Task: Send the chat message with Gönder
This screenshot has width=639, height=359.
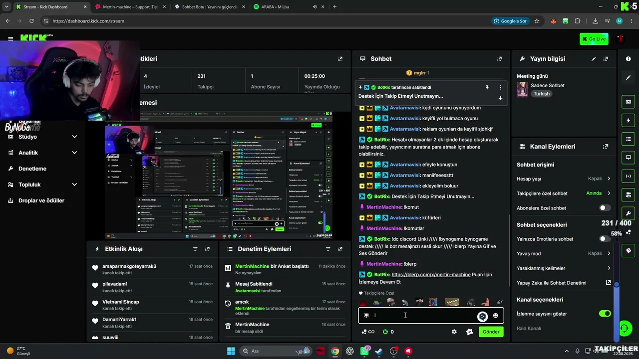Action: coord(491,332)
